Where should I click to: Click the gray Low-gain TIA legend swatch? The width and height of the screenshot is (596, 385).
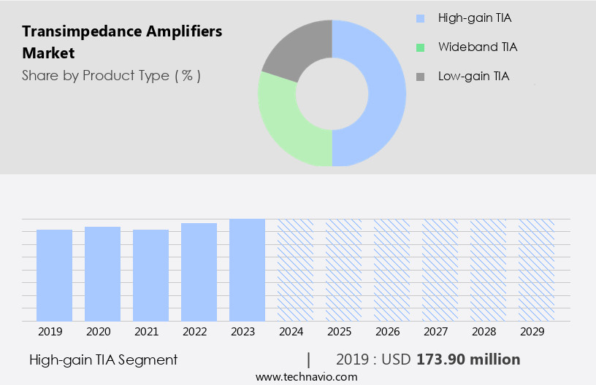tap(419, 77)
